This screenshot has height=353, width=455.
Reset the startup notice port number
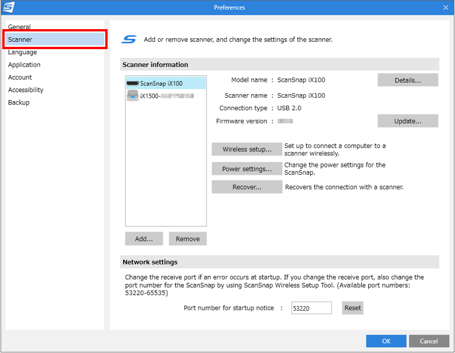pyautogui.click(x=353, y=308)
